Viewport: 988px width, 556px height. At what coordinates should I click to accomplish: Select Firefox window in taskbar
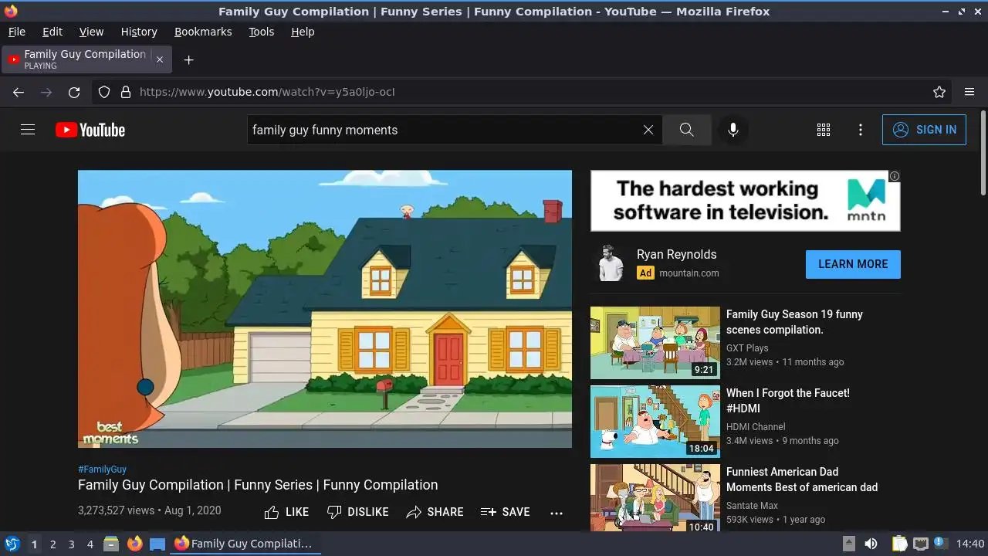pos(245,544)
